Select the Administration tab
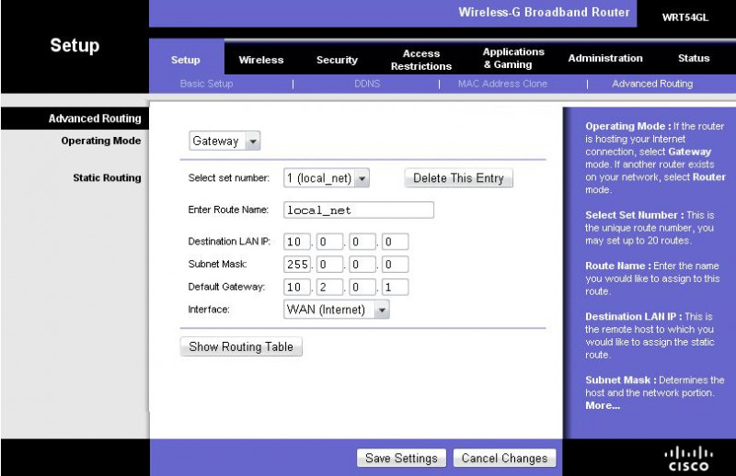Screen dimensions: 736x476 605,58
